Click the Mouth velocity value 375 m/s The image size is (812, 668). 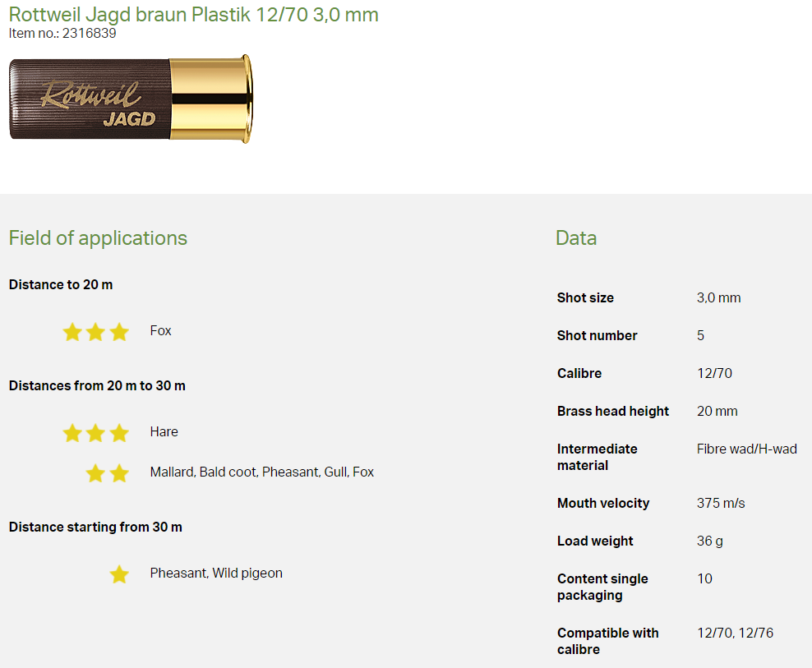click(x=721, y=504)
